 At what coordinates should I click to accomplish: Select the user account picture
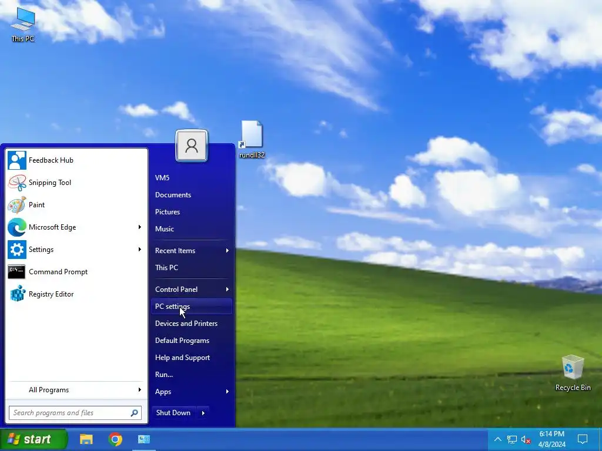192,146
